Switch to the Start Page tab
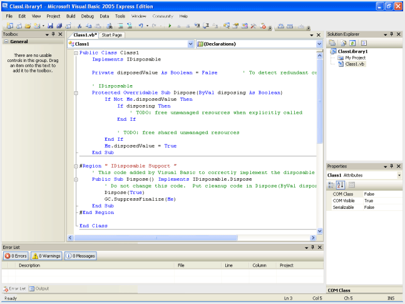The width and height of the screenshot is (405, 304). tap(112, 35)
